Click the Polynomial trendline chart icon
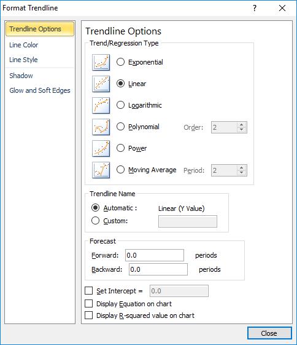 101,127
